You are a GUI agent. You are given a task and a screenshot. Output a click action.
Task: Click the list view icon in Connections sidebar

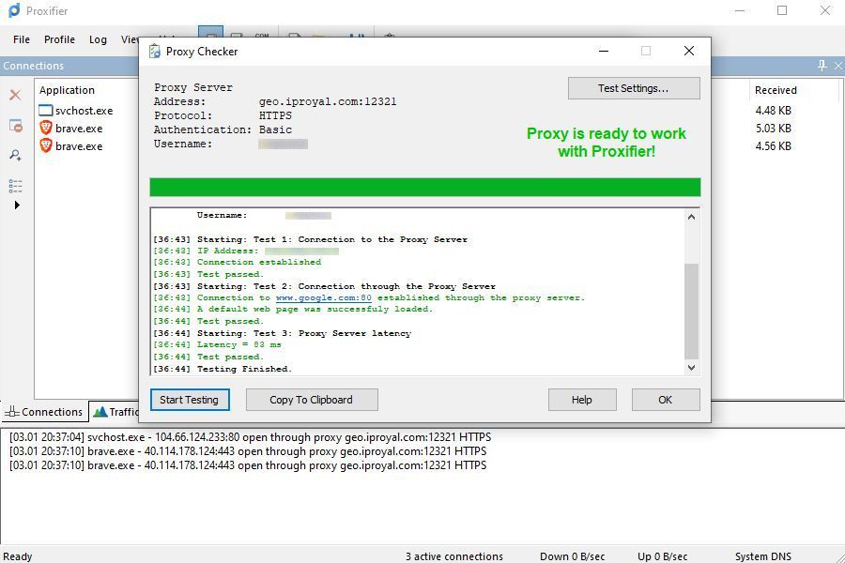click(16, 186)
